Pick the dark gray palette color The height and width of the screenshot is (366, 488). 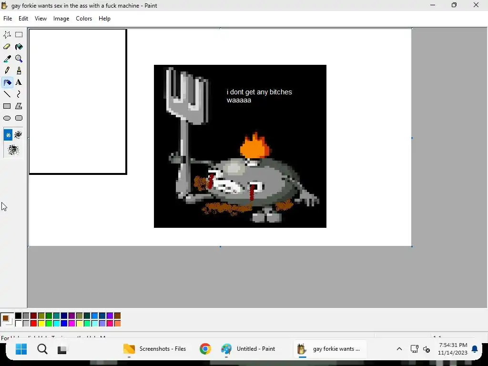pos(26,316)
